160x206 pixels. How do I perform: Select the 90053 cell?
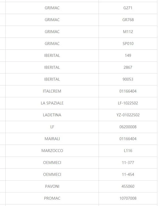(128, 79)
